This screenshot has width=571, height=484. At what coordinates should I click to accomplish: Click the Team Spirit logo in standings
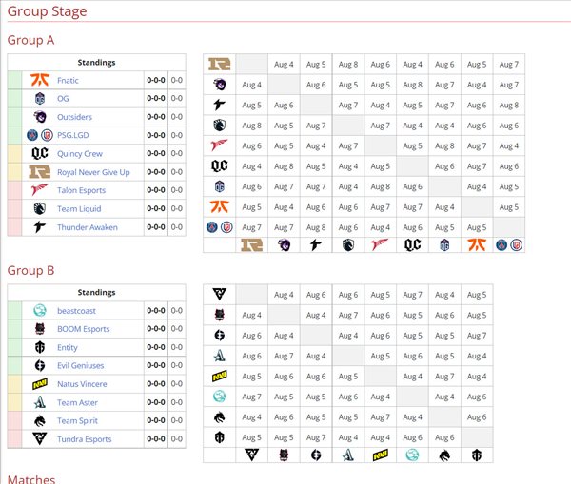coord(40,420)
